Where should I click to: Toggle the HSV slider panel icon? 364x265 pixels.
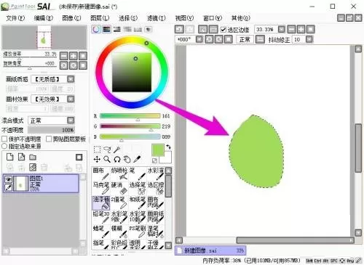tap(117, 29)
